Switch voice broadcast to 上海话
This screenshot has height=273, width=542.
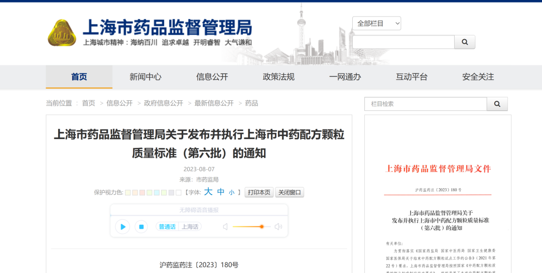190,227
